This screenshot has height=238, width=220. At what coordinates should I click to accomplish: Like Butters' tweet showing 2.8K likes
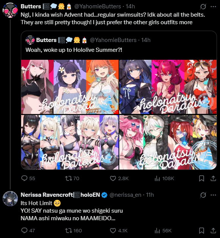tap(119, 178)
